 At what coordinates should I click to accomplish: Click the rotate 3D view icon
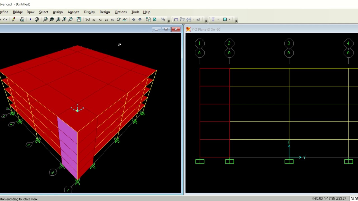coord(119,19)
